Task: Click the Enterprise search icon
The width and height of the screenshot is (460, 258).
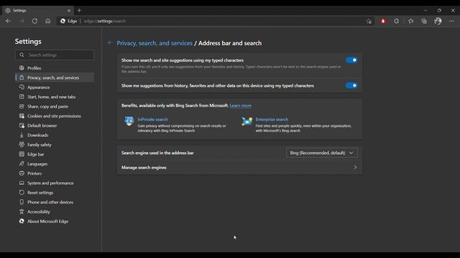Action: [247, 121]
